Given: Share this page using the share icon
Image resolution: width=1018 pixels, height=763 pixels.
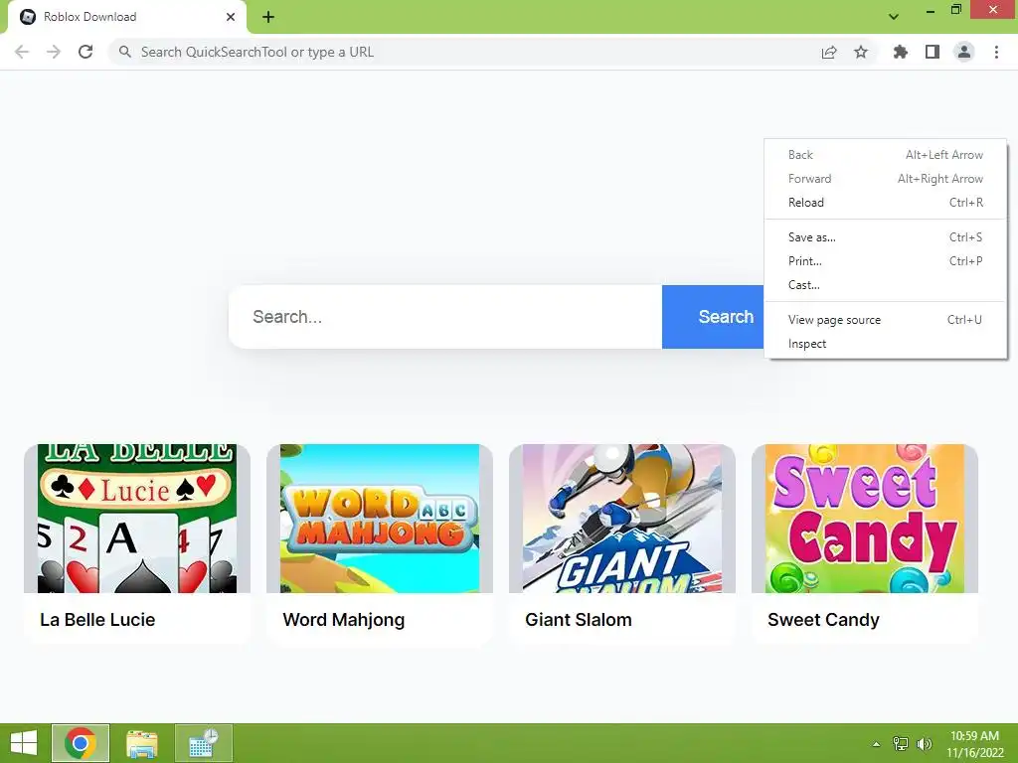Looking at the screenshot, I should 829,52.
